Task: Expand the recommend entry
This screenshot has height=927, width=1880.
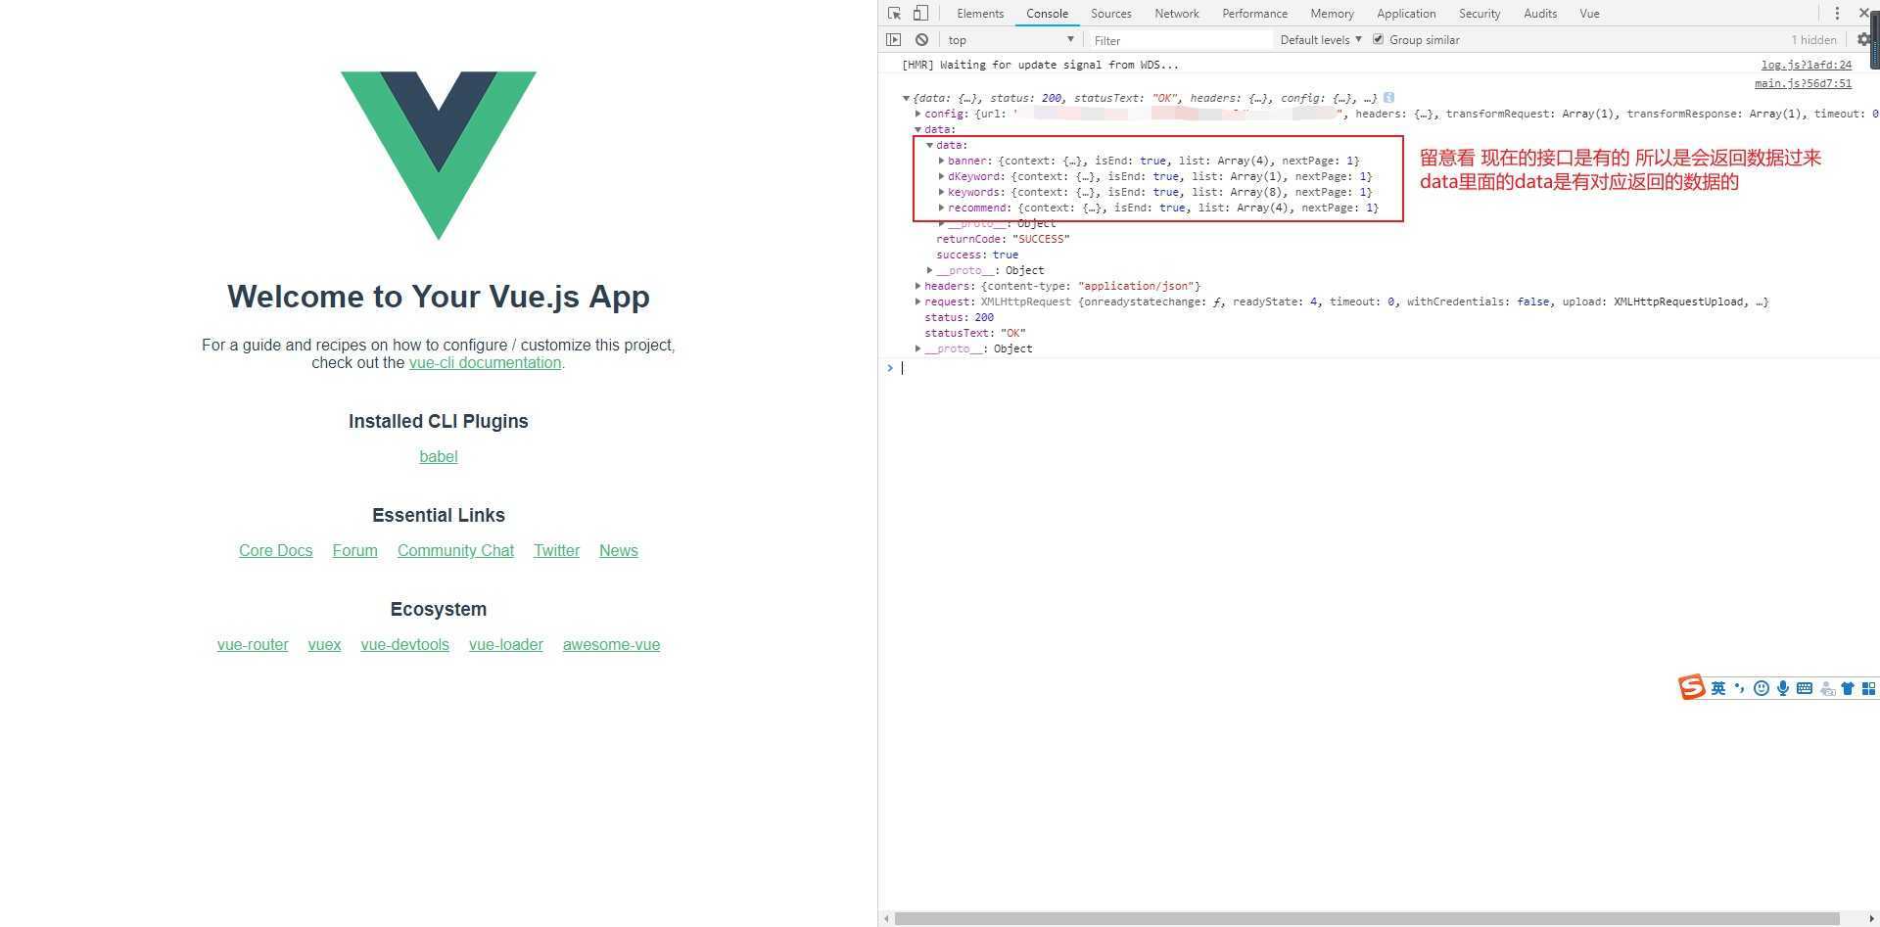Action: click(x=941, y=208)
